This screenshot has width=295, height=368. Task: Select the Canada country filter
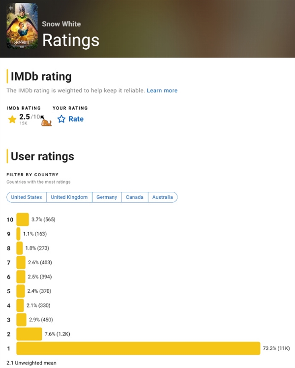pyautogui.click(x=135, y=197)
